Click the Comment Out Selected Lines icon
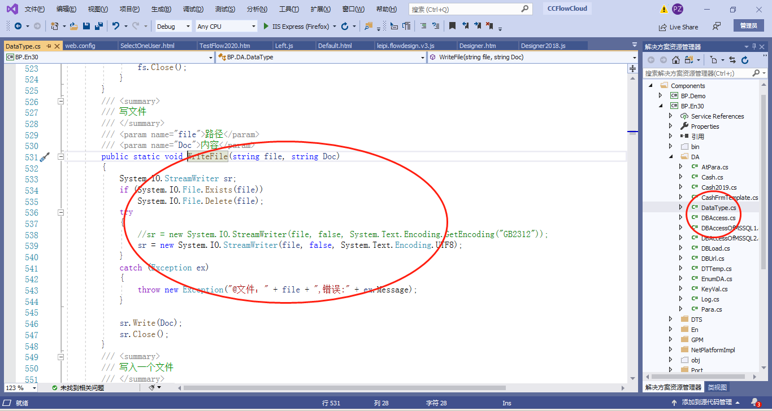Screen dimensions: 772x411 click(x=423, y=27)
